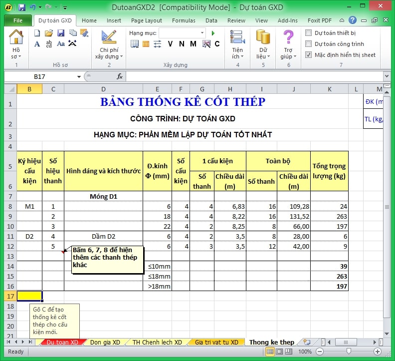Open the Gia tri vat tu XD sheet tab
The width and height of the screenshot is (395, 361).
[x=216, y=342]
